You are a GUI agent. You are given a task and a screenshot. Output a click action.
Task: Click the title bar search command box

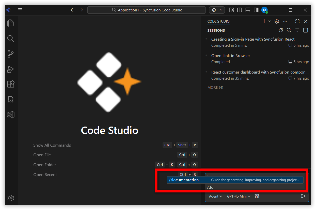147,10
